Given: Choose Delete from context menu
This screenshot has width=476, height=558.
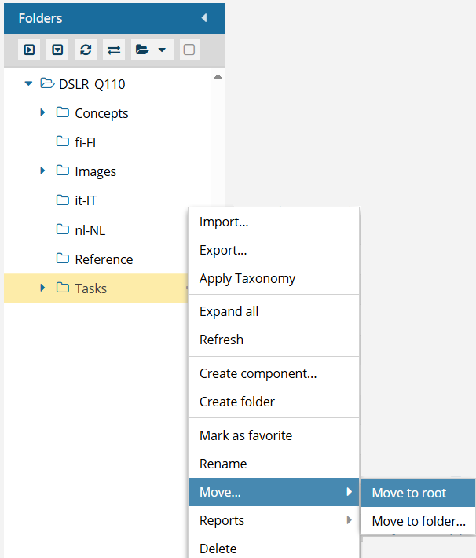Looking at the screenshot, I should click(273, 549).
